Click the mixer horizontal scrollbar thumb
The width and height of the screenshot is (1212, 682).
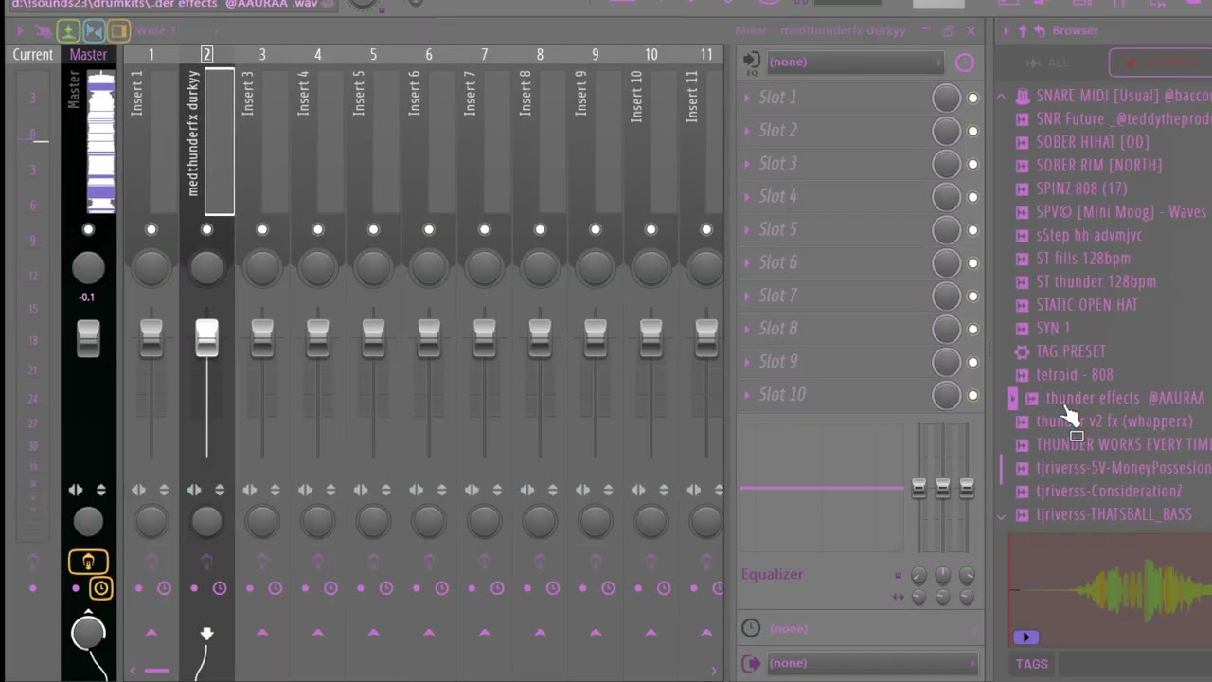tap(157, 671)
